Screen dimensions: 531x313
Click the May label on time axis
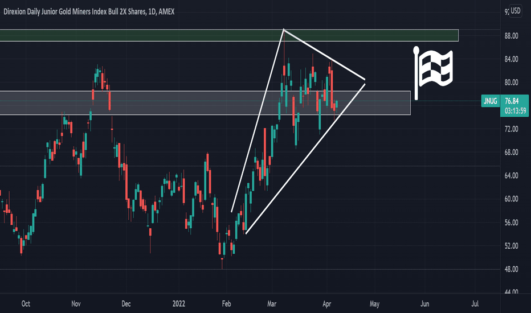(374, 304)
